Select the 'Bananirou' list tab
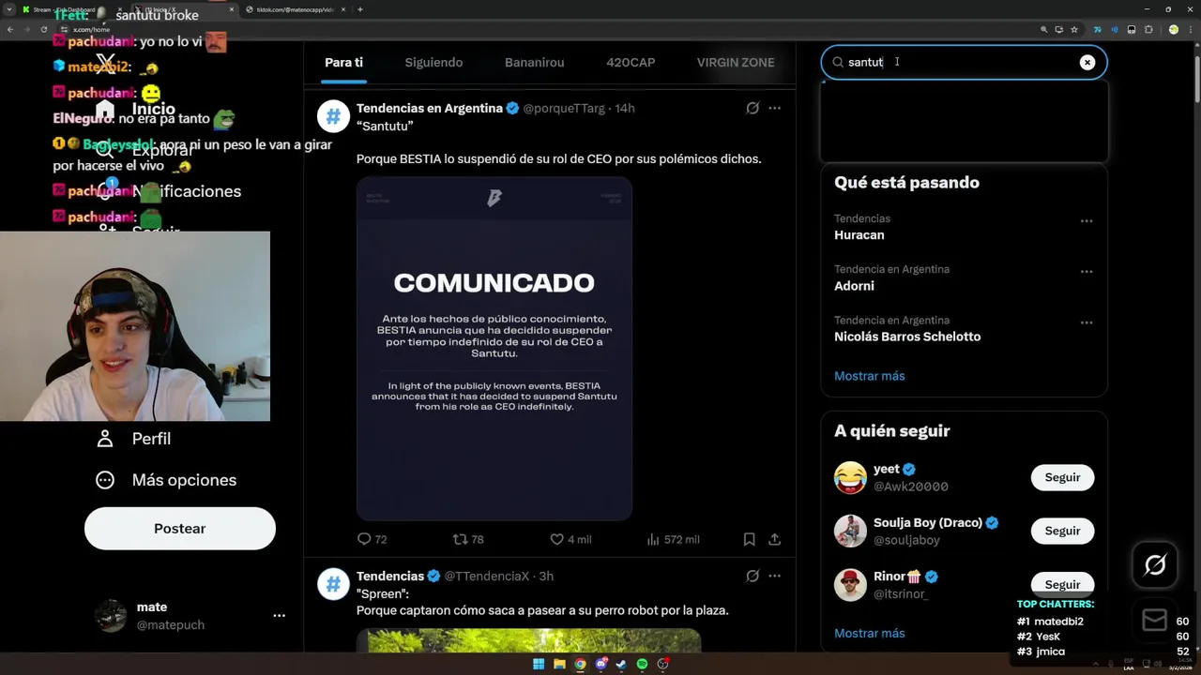Viewport: 1201px width, 675px height. point(535,63)
